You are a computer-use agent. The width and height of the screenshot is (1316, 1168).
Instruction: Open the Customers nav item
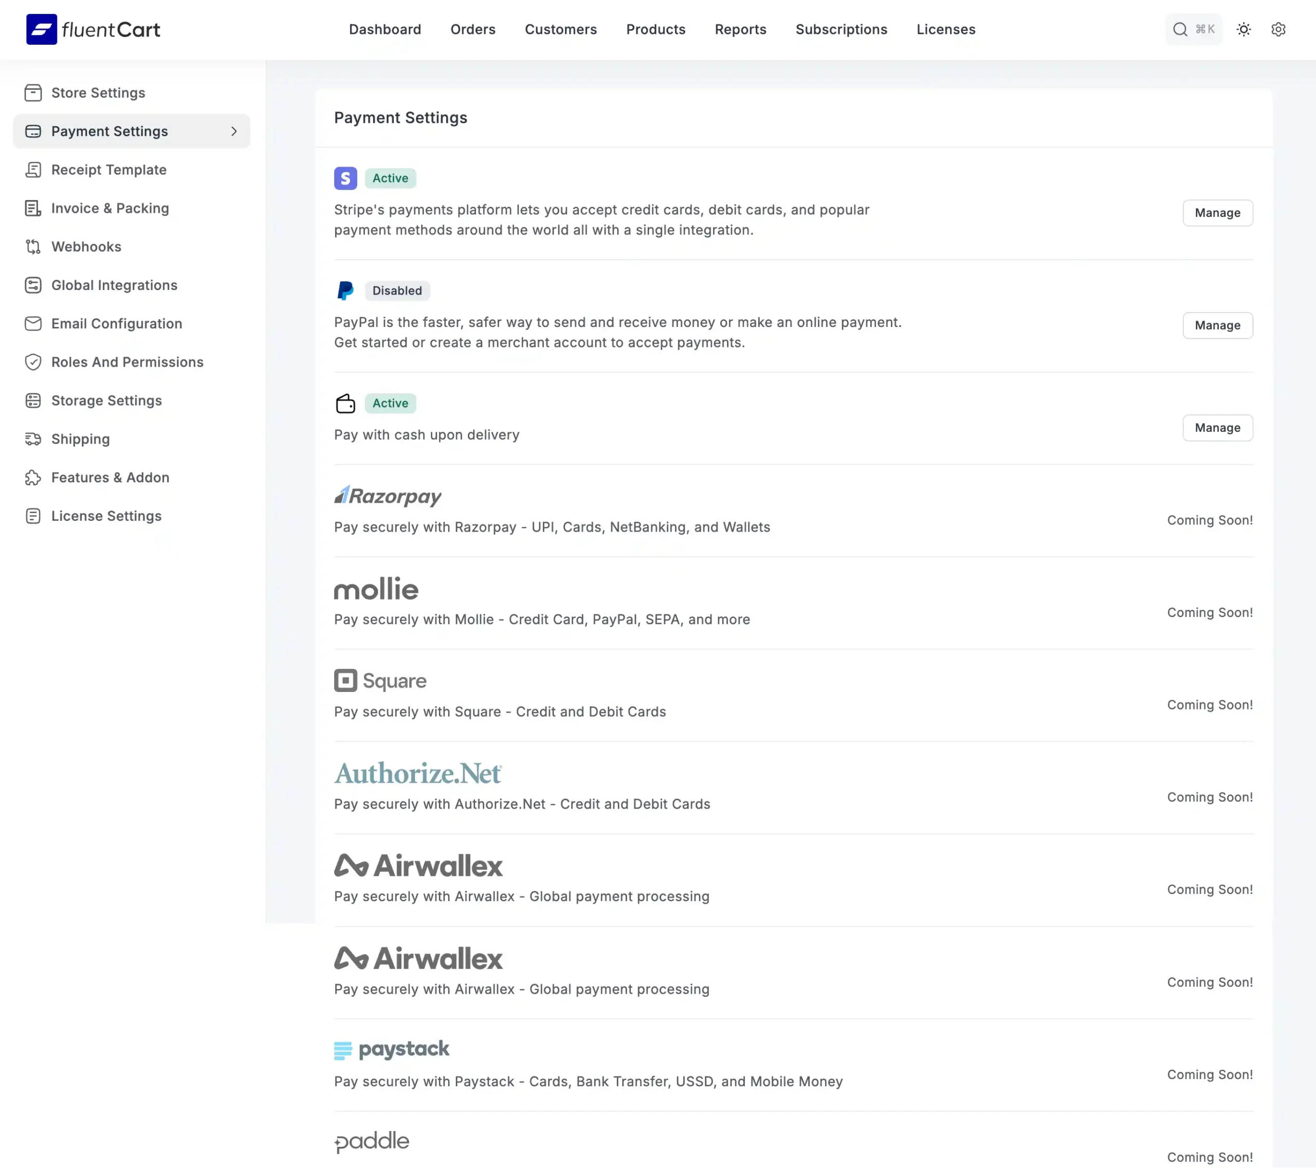point(560,29)
